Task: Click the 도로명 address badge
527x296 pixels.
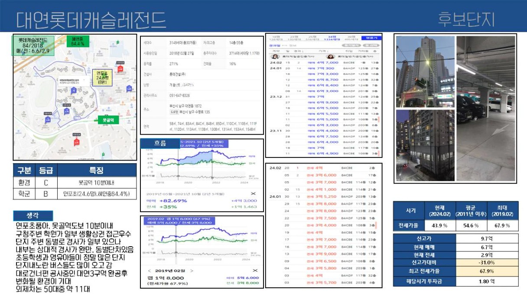Action: (x=174, y=111)
